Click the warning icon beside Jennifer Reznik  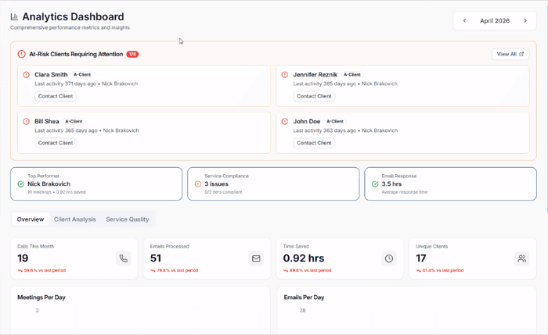(x=285, y=75)
